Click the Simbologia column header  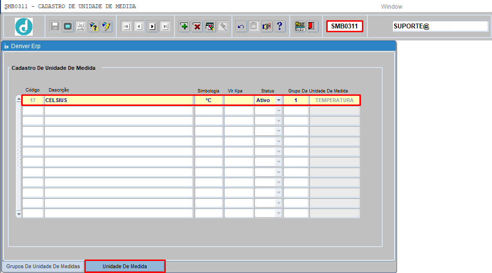[208, 91]
